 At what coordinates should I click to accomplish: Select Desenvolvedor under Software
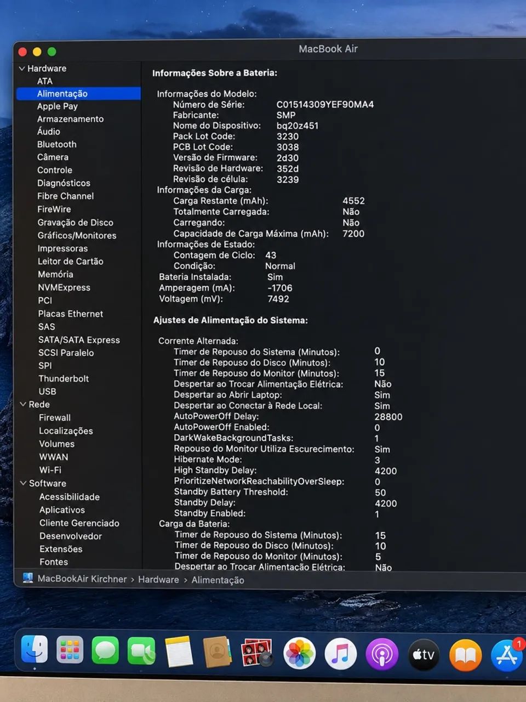[x=70, y=536]
